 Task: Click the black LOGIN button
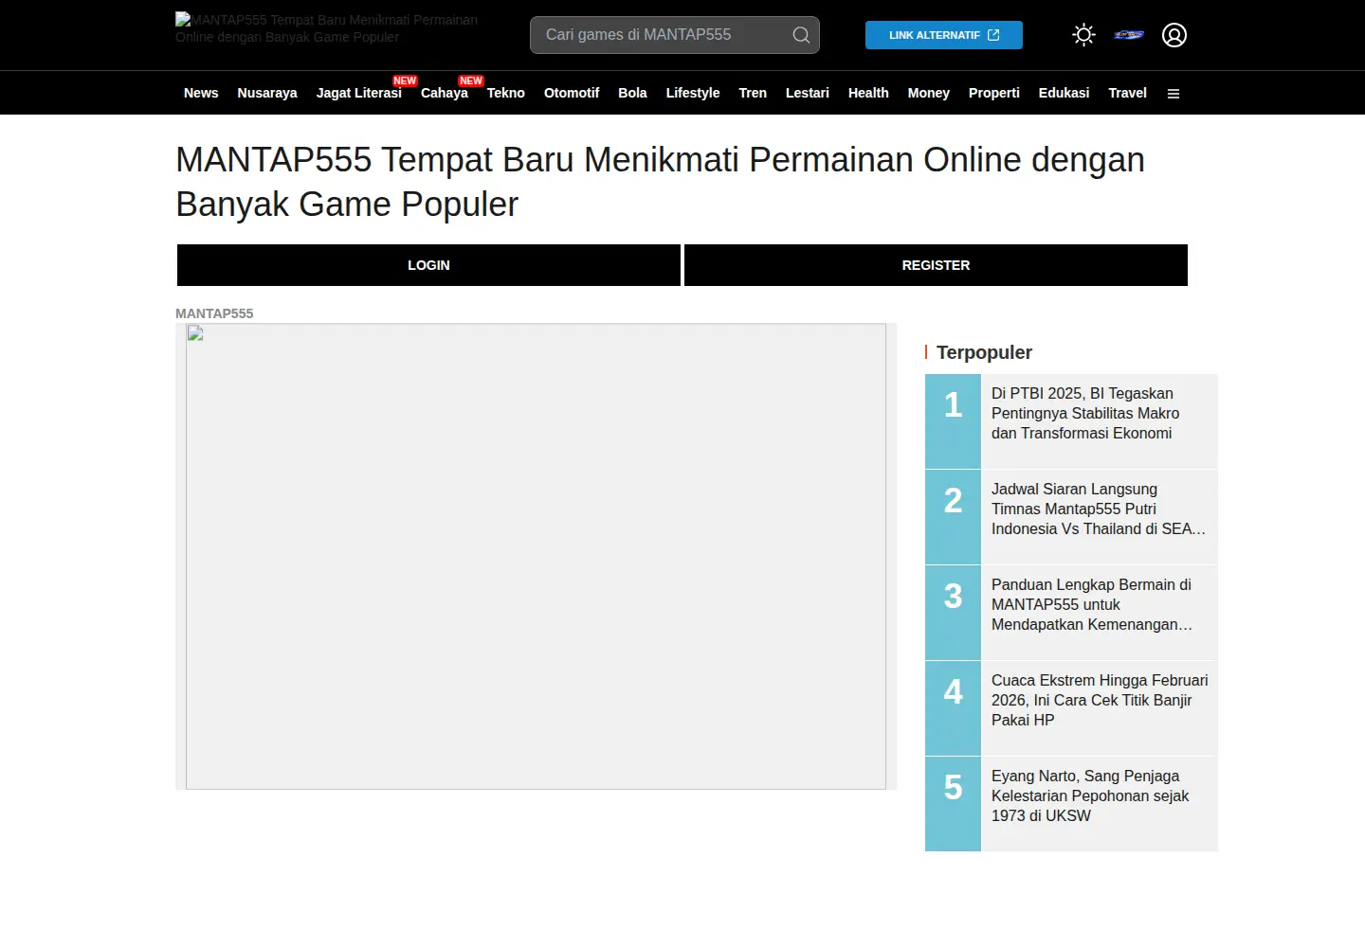coord(428,265)
